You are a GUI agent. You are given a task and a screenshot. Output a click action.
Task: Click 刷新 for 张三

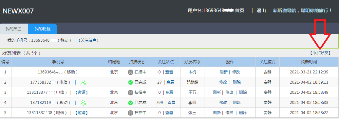[217, 113]
